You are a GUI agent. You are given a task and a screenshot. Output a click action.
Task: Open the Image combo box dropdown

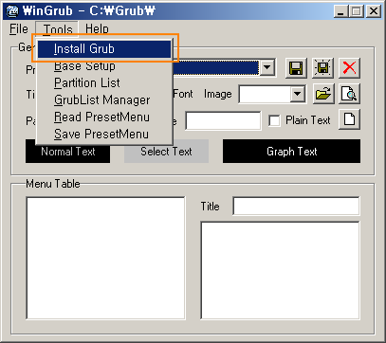coord(298,94)
